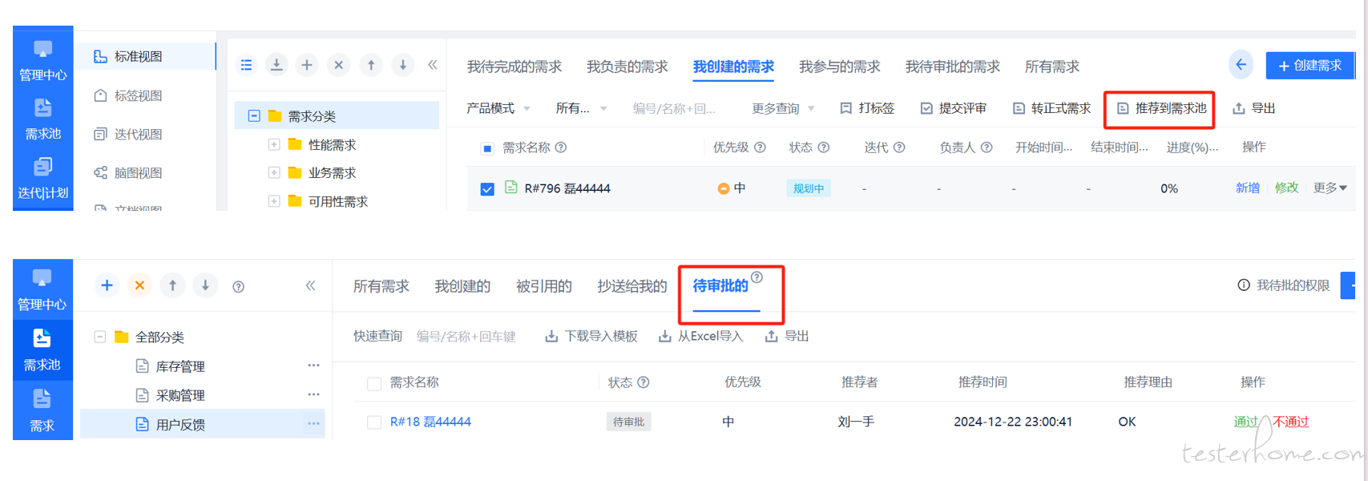Open the 更多 dropdown in R#796 row
The width and height of the screenshot is (1368, 481).
tap(1330, 188)
